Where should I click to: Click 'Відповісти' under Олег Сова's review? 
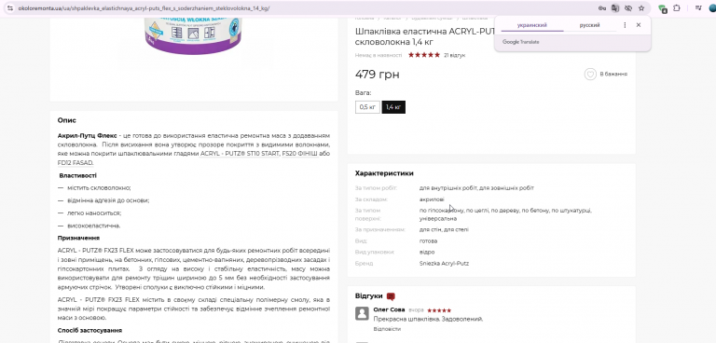tap(387, 329)
